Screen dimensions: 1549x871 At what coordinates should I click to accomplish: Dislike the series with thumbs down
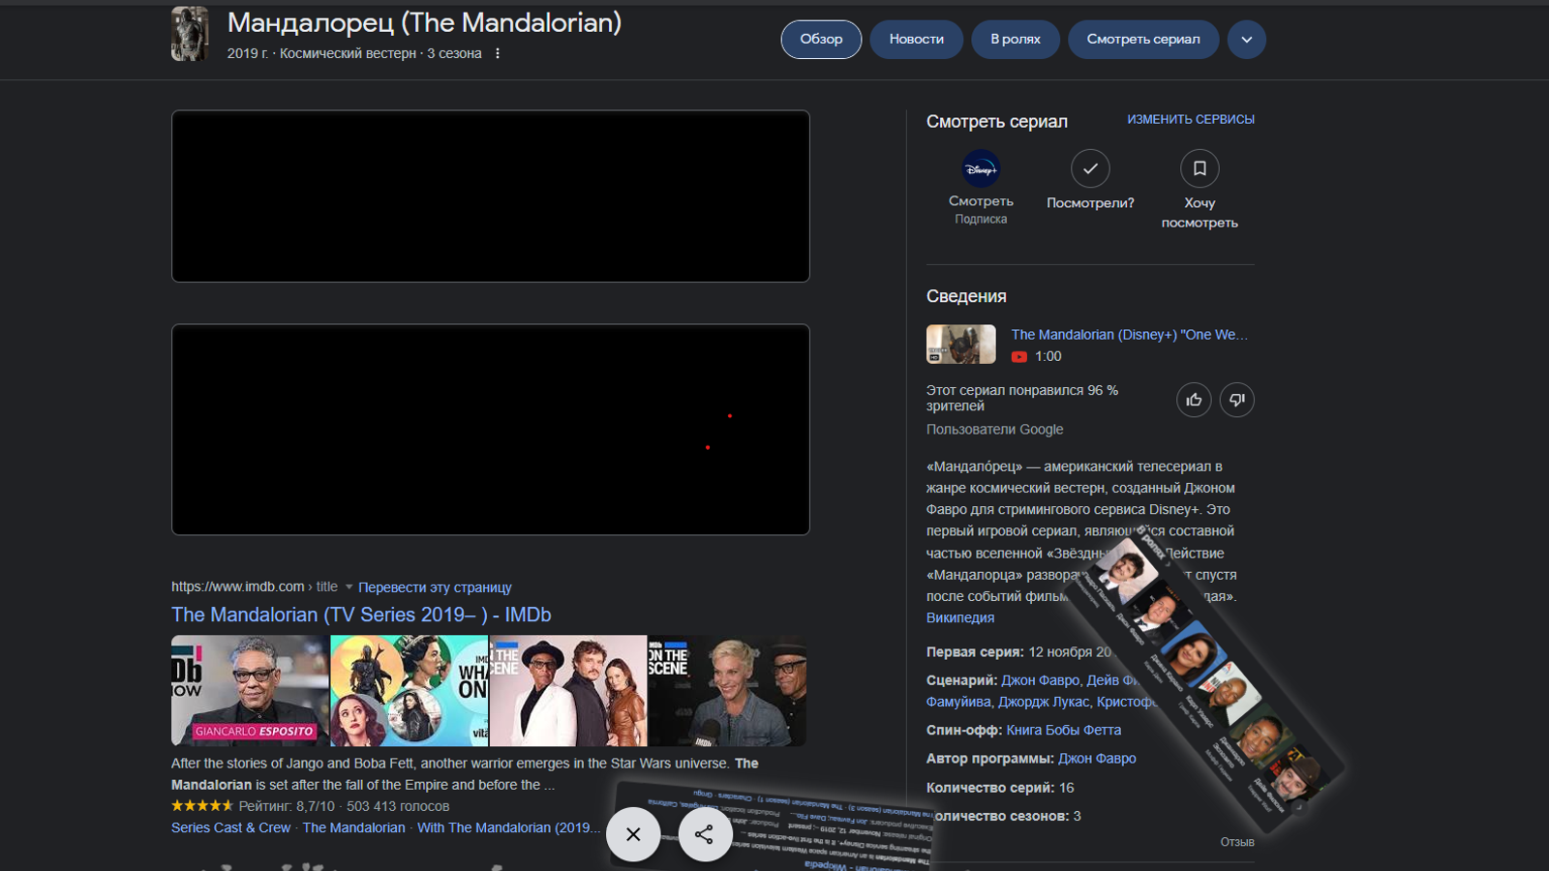tap(1236, 400)
